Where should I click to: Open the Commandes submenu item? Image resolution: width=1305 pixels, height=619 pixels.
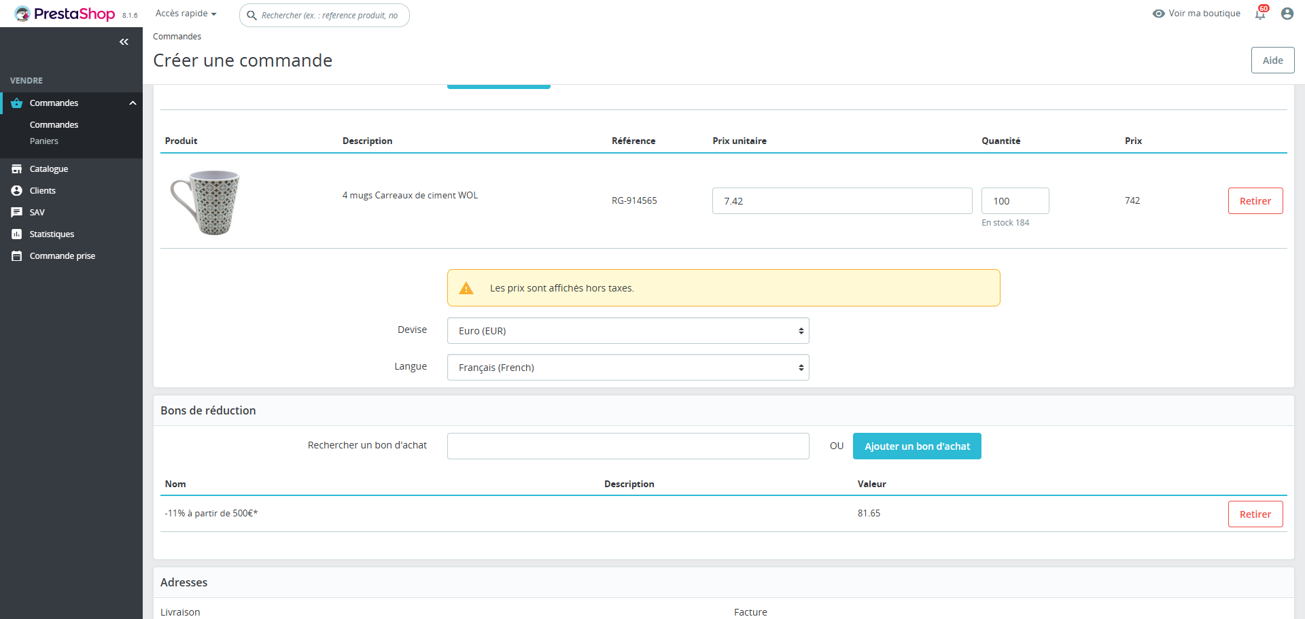point(54,125)
